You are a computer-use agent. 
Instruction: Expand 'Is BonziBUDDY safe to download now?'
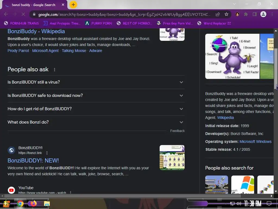coord(96,96)
